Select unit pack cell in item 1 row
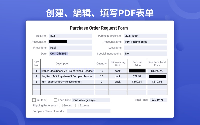Image resolution: width=200 pixels, height=125 pixels. 118,71
